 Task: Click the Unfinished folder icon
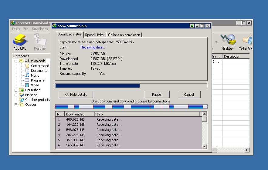coord(22,90)
